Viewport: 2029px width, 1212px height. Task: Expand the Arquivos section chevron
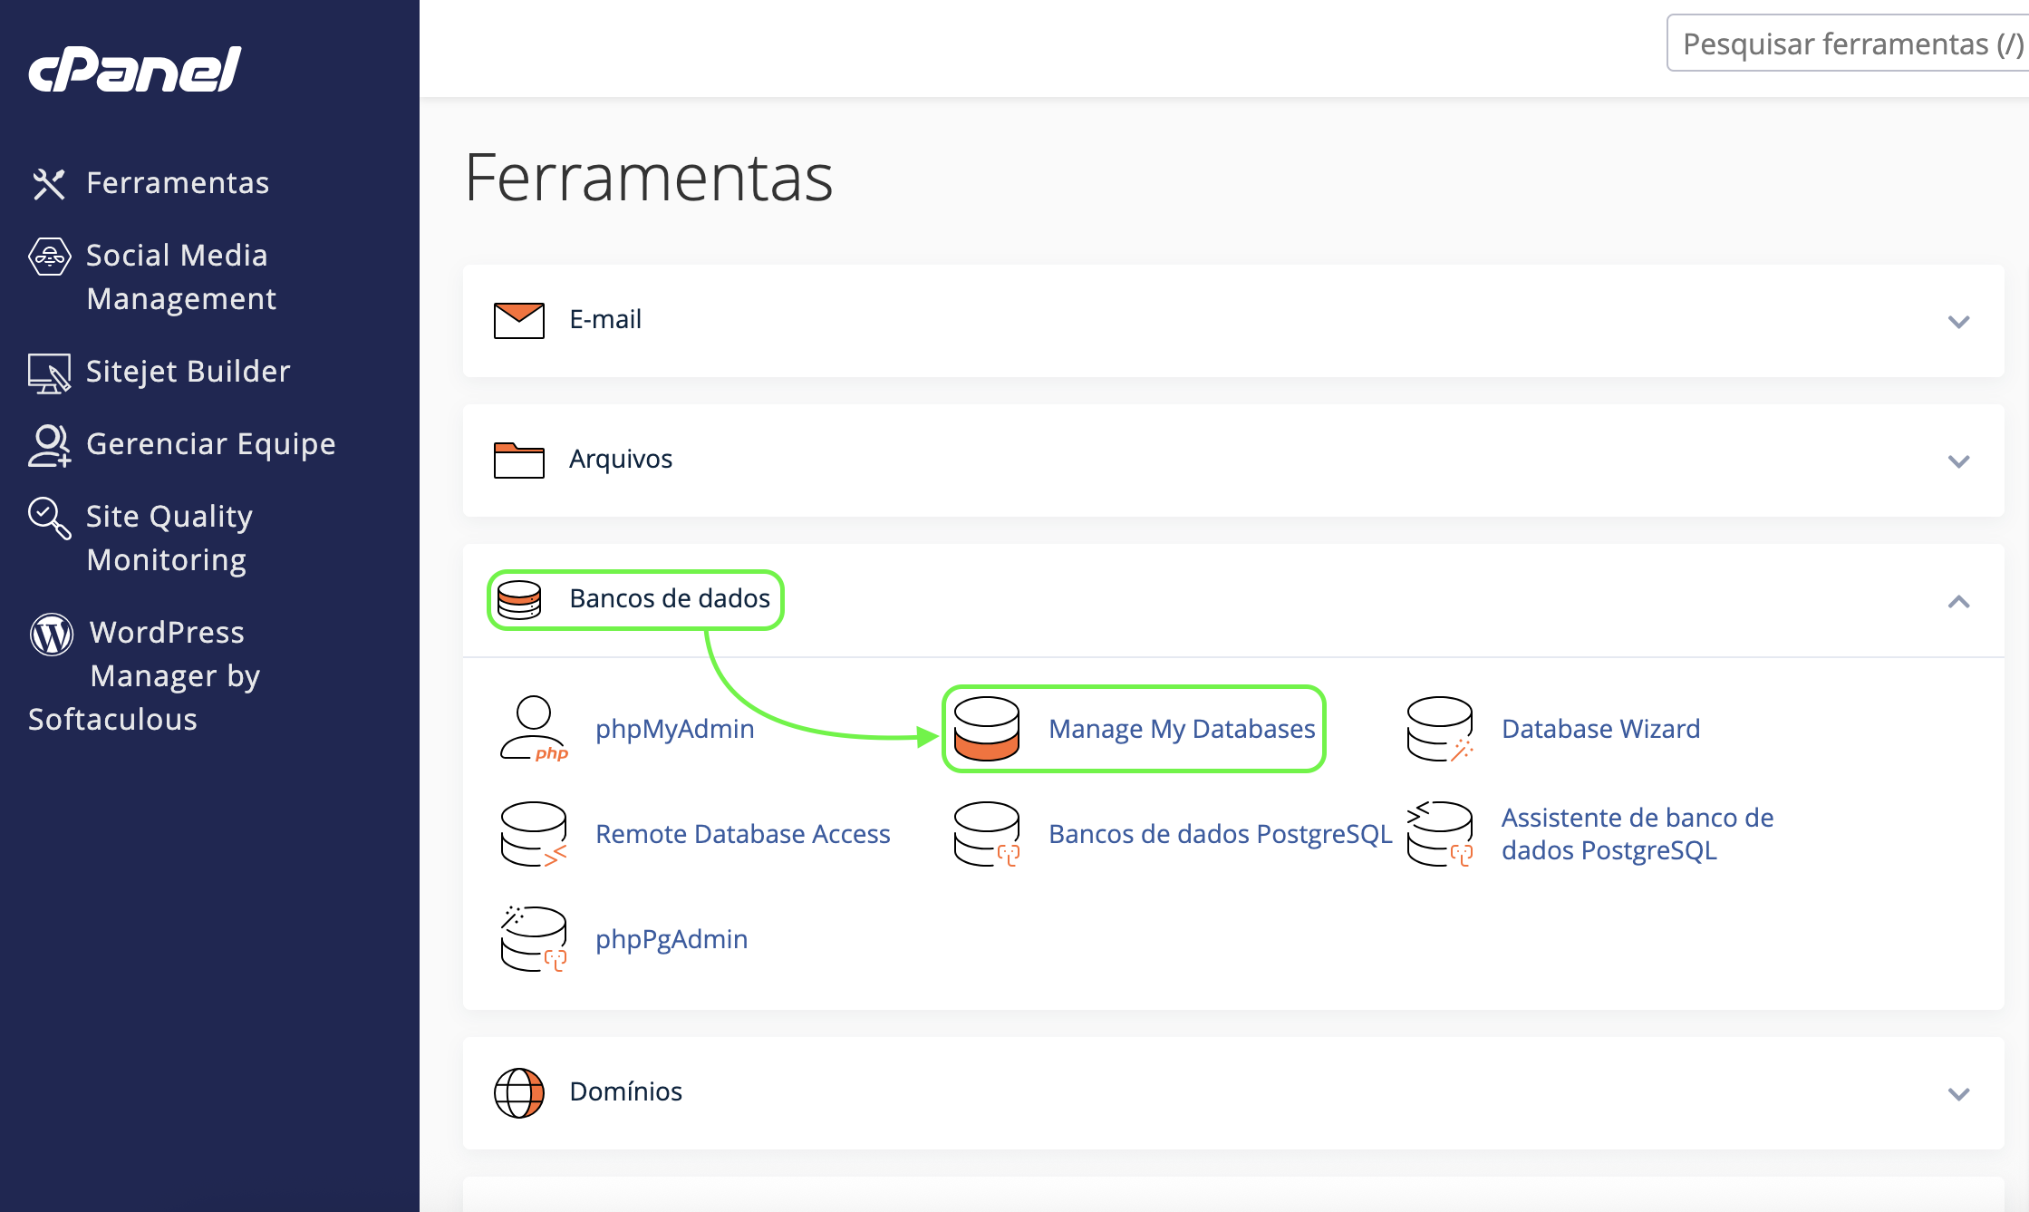coord(1958,461)
